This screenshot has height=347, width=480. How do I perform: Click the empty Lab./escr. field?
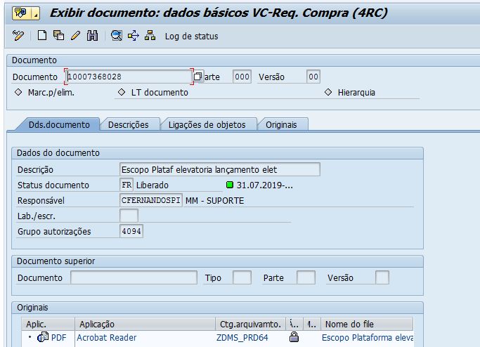[129, 216]
